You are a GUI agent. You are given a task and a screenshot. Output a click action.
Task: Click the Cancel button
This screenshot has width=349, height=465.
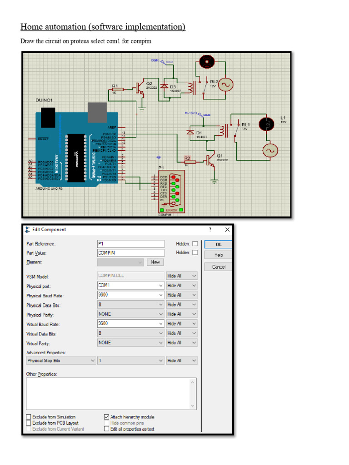tap(219, 267)
